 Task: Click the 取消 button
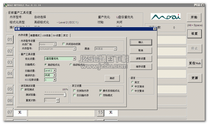pyautogui.click(x=141, y=51)
